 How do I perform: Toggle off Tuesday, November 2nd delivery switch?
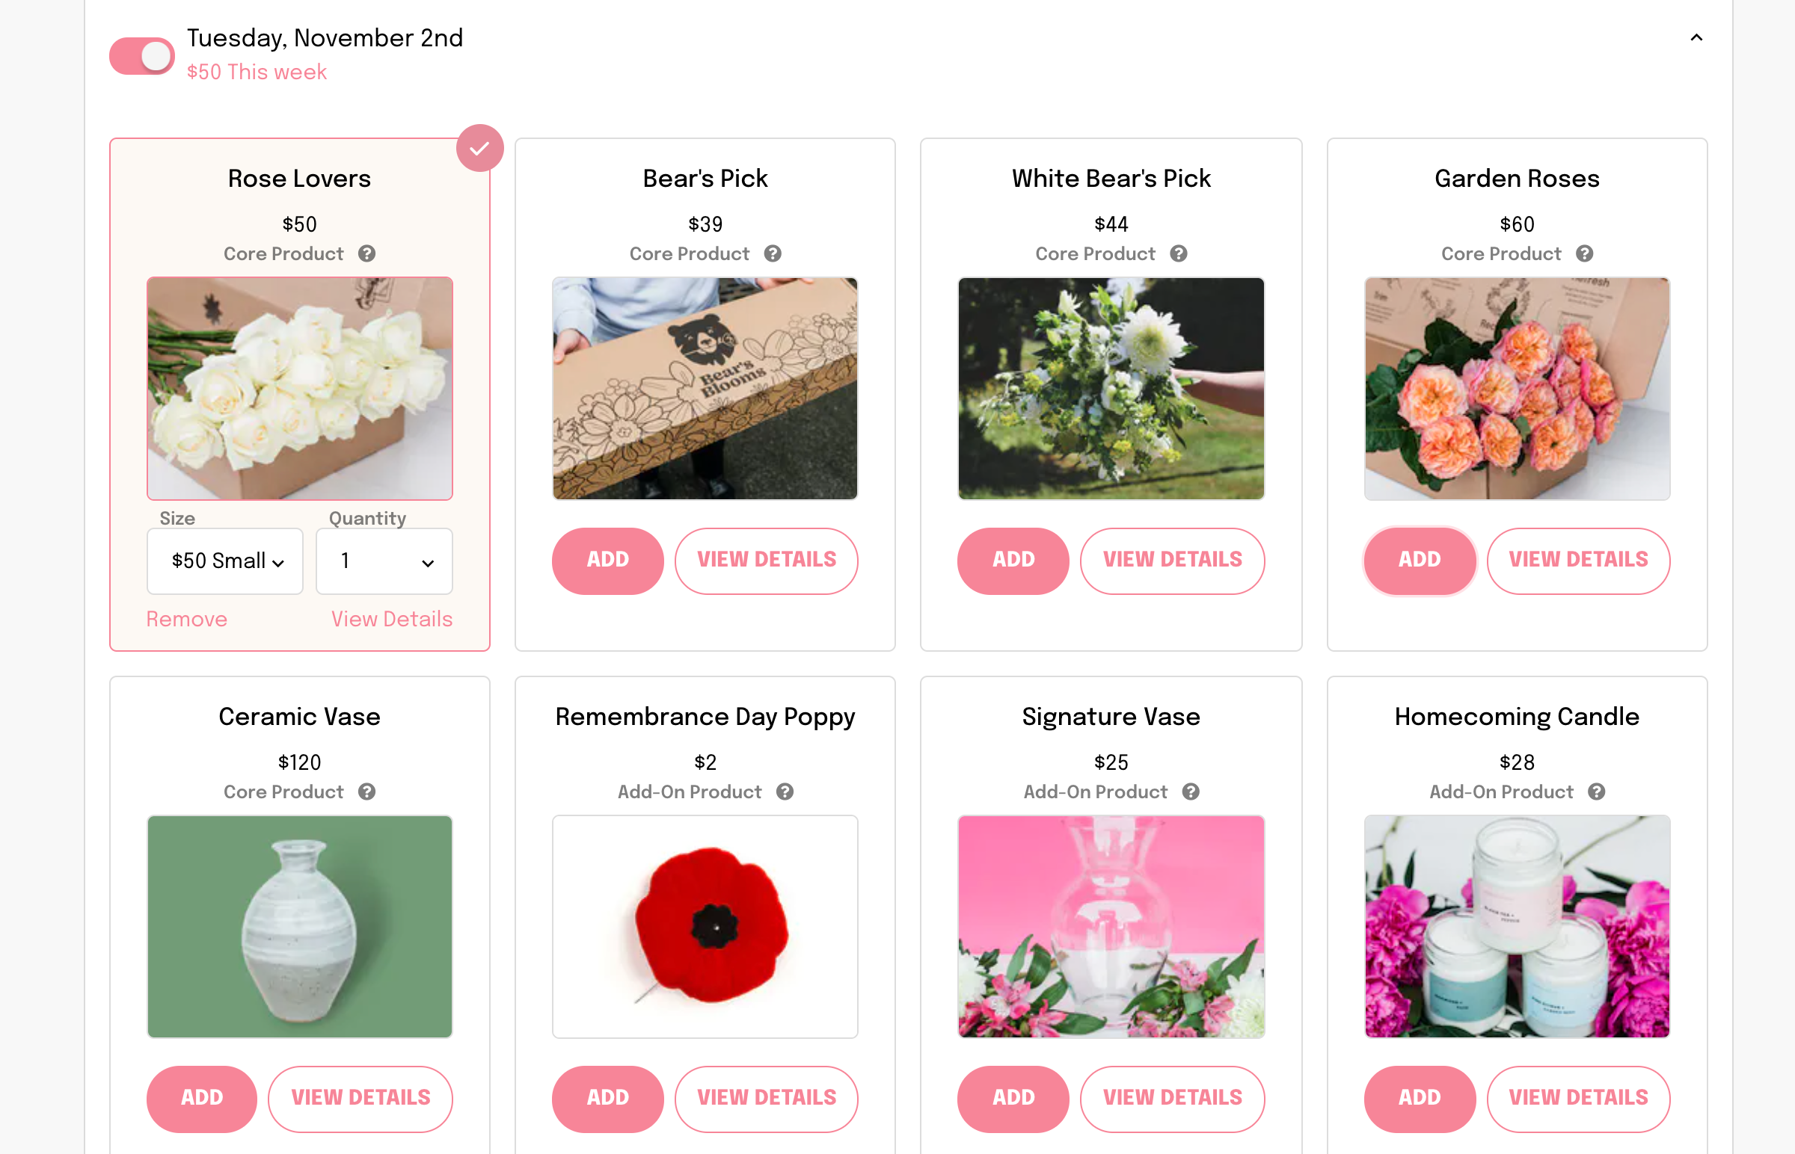coord(142,56)
